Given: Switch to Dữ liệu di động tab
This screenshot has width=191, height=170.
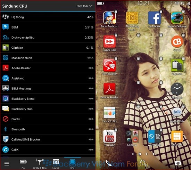Looking at the screenshot, I should (40, 163).
